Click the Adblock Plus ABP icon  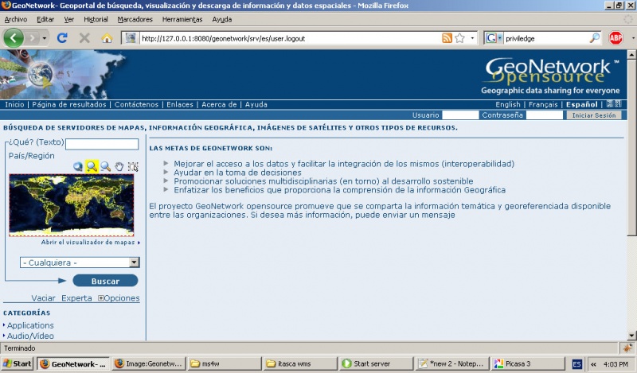[616, 37]
